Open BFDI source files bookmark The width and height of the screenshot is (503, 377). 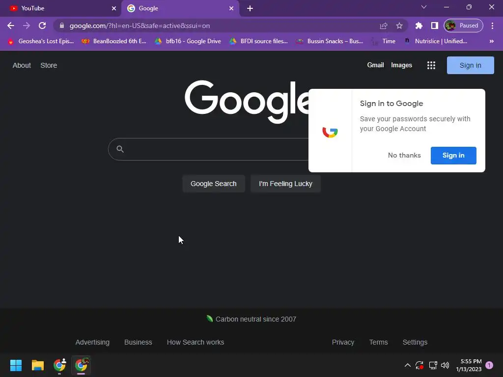coord(258,41)
